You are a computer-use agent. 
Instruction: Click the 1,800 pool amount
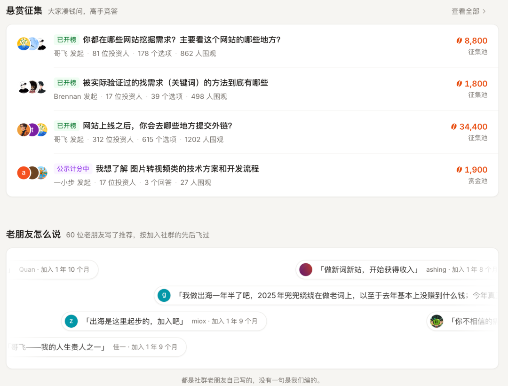476,84
